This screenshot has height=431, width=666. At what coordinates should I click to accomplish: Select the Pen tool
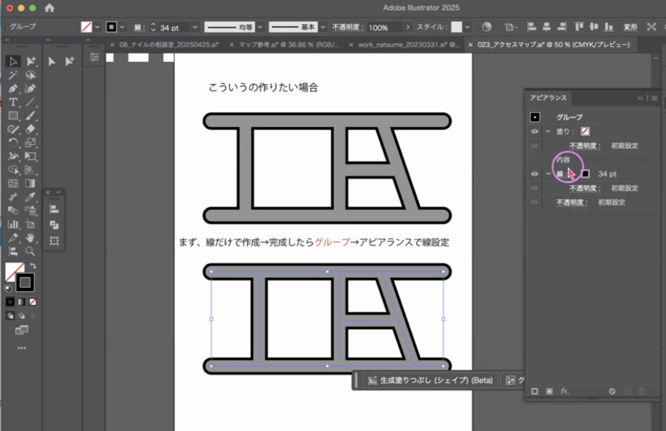click(x=13, y=88)
